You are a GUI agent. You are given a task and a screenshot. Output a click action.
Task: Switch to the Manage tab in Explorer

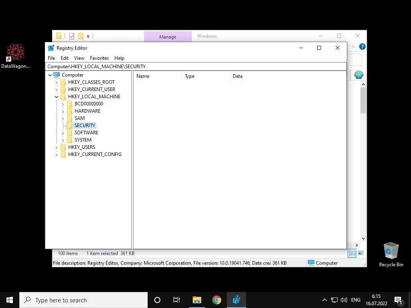pos(168,37)
